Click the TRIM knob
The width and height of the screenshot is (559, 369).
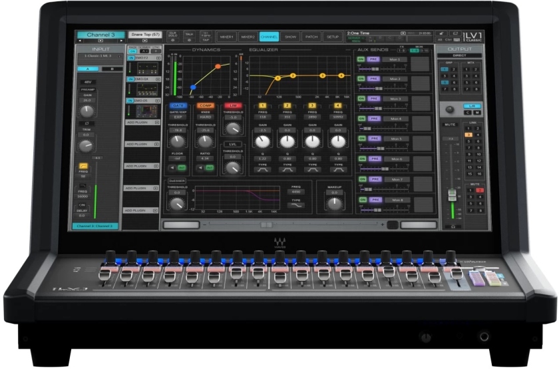[x=86, y=145]
